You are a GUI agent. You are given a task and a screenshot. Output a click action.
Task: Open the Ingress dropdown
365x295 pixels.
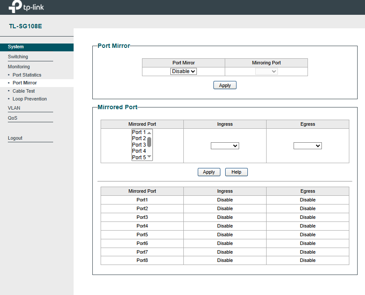pos(225,146)
